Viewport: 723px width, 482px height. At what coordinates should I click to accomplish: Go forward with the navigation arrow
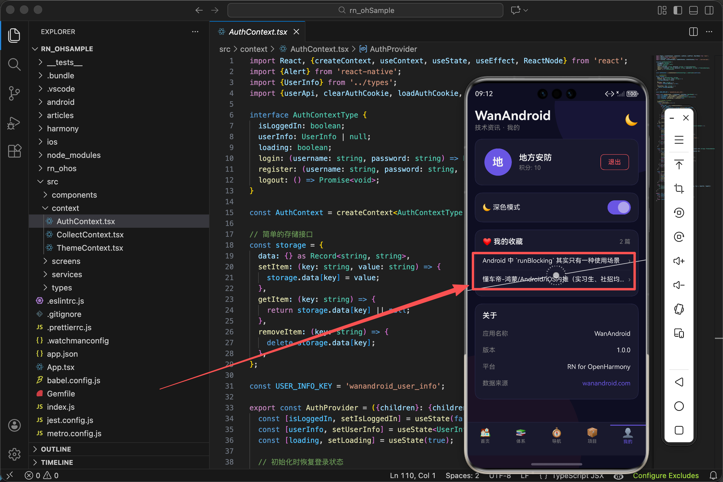point(215,11)
